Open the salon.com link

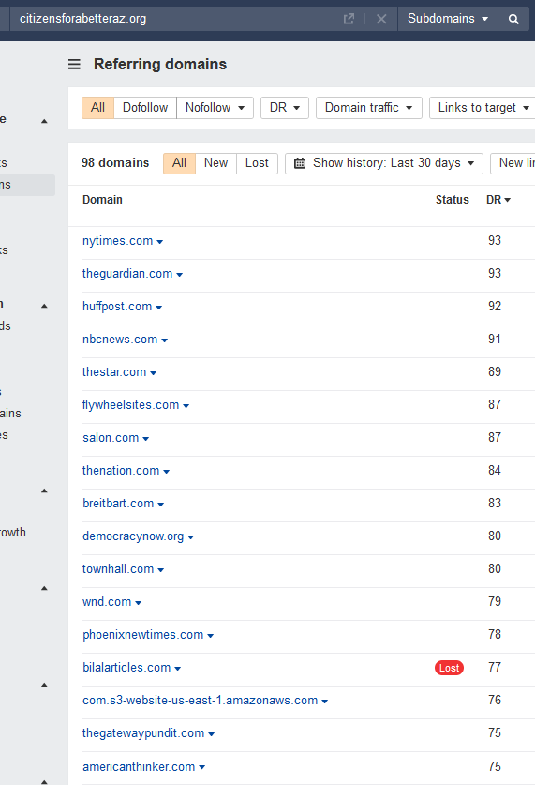pos(111,438)
